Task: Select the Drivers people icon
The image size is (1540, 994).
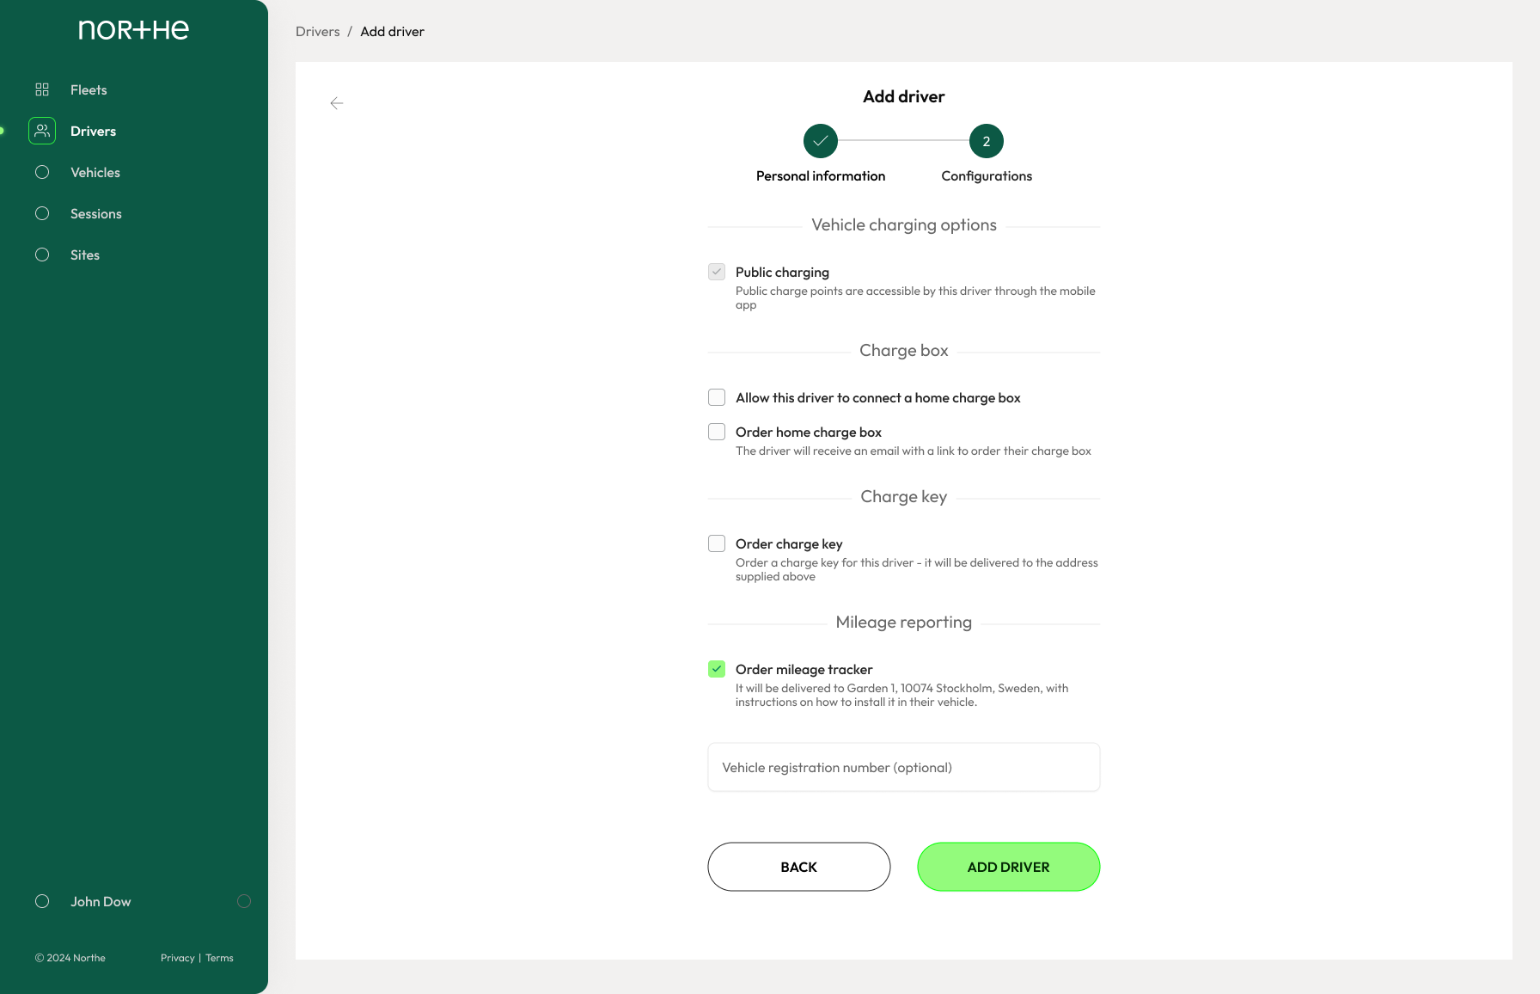Action: click(x=42, y=131)
